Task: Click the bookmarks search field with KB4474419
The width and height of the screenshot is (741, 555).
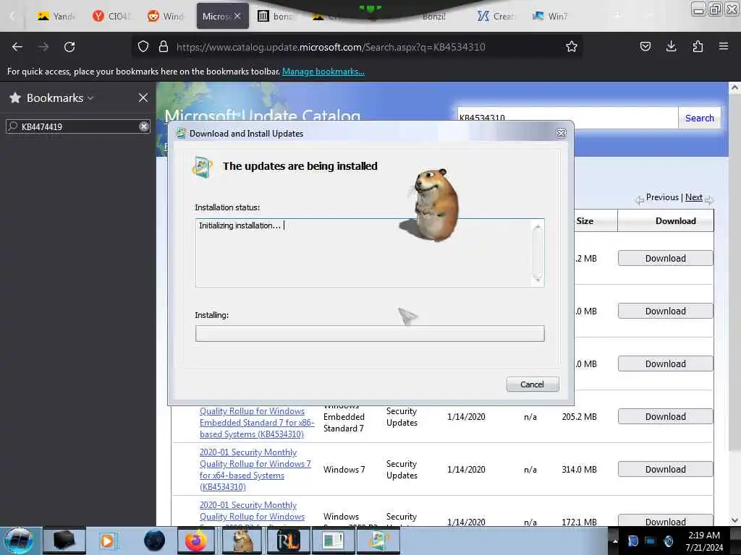Action: click(x=78, y=126)
